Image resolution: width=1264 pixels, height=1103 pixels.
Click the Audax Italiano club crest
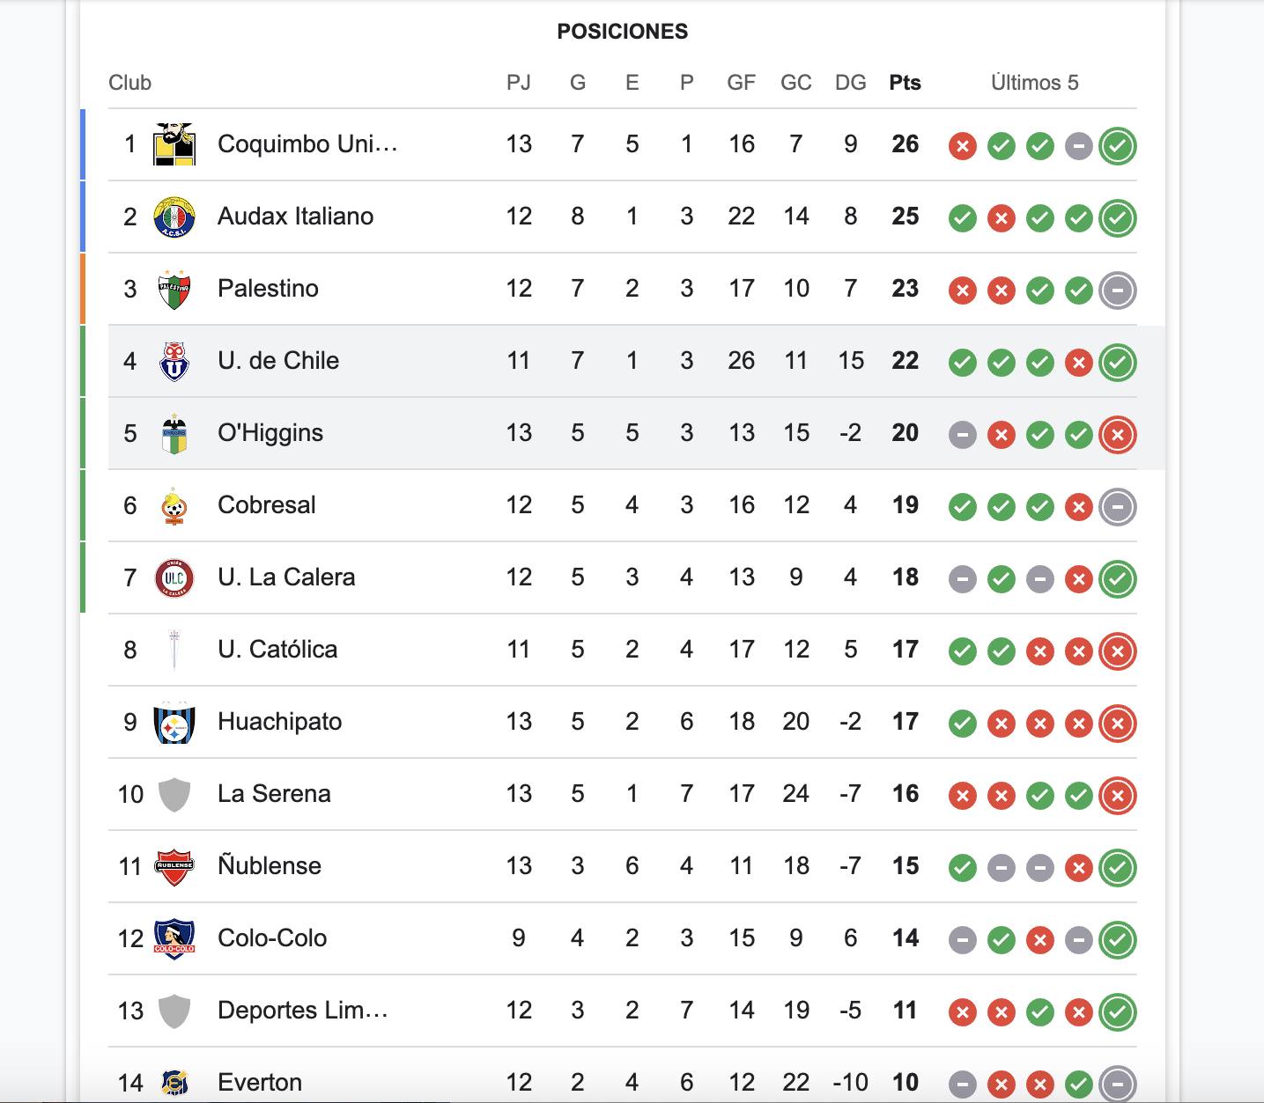[x=174, y=217]
